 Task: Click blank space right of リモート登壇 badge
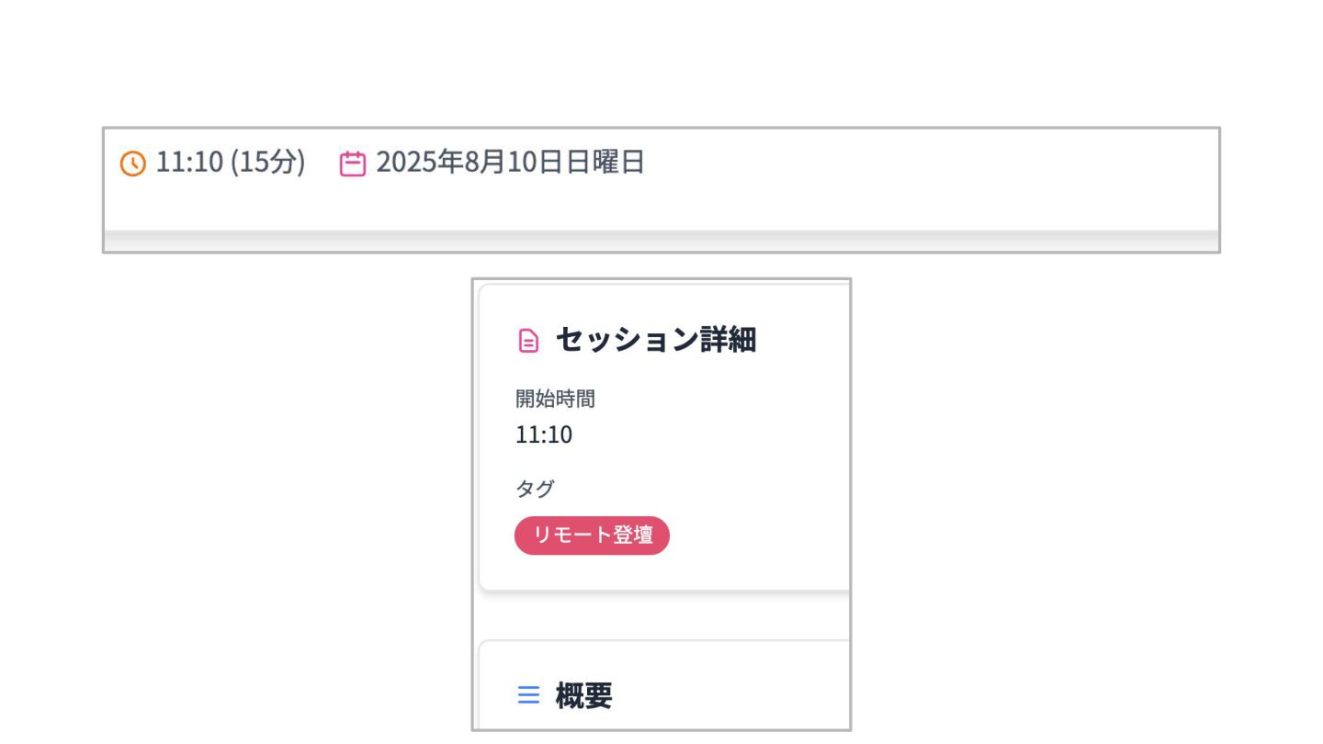click(758, 535)
